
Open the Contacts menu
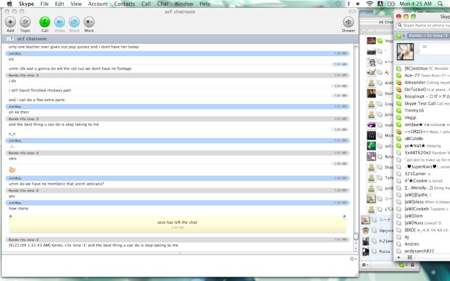pyautogui.click(x=124, y=4)
